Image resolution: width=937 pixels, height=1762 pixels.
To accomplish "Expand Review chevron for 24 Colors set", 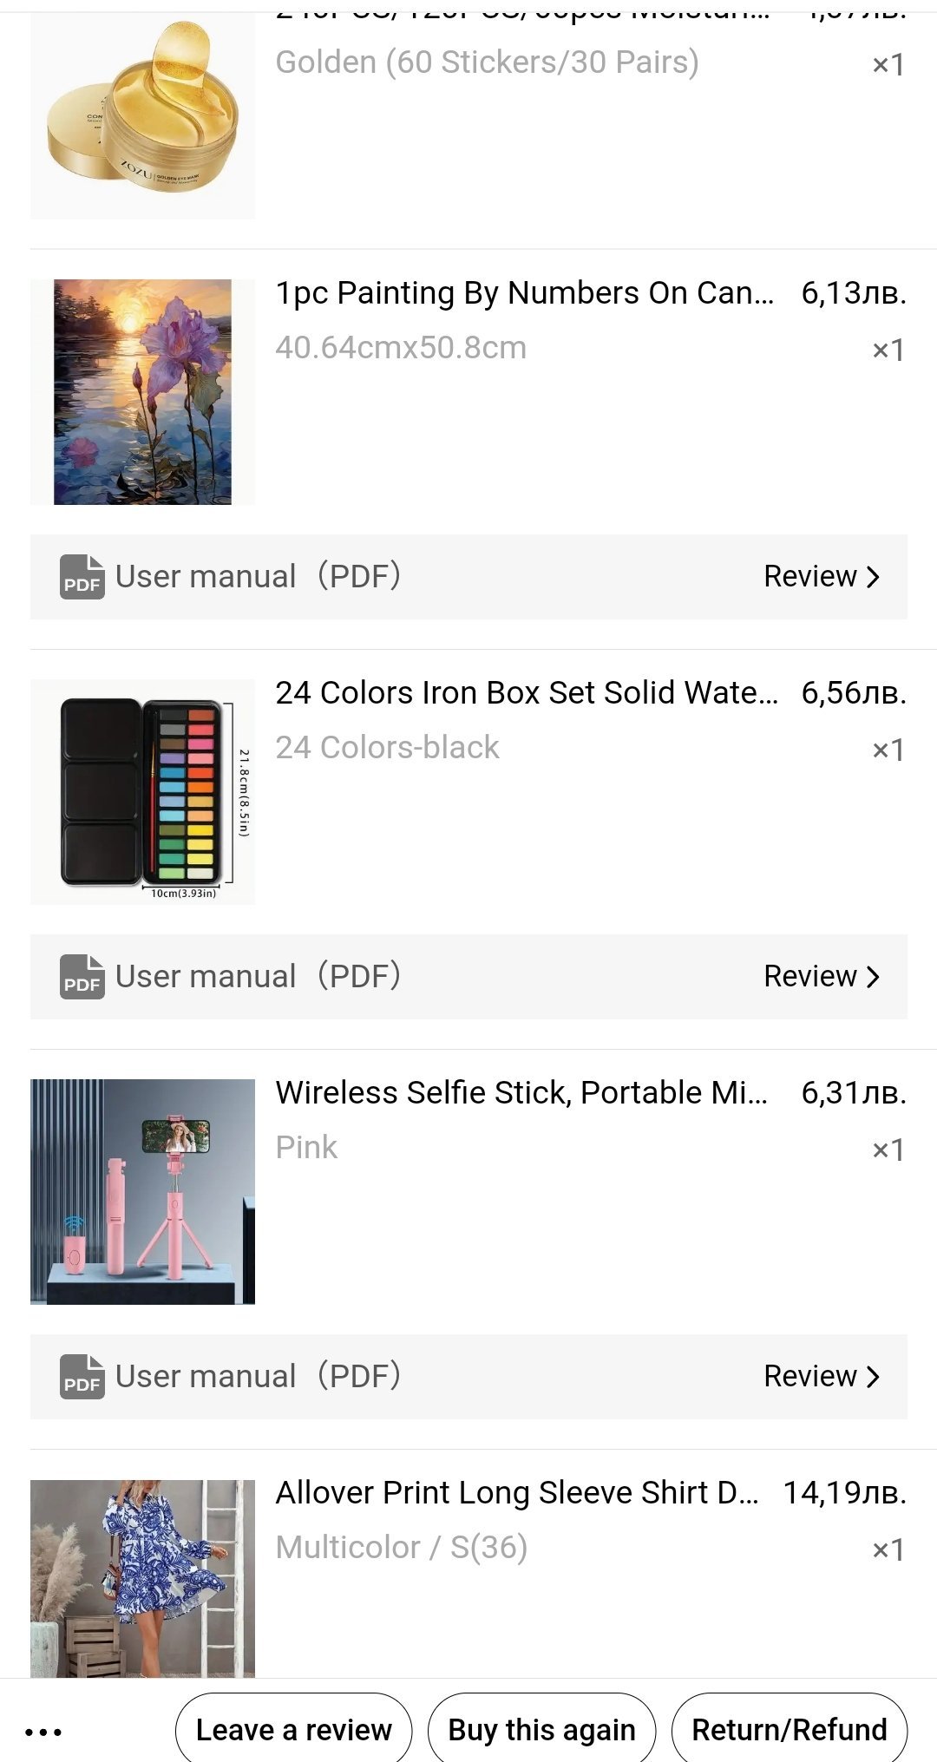I will click(873, 977).
